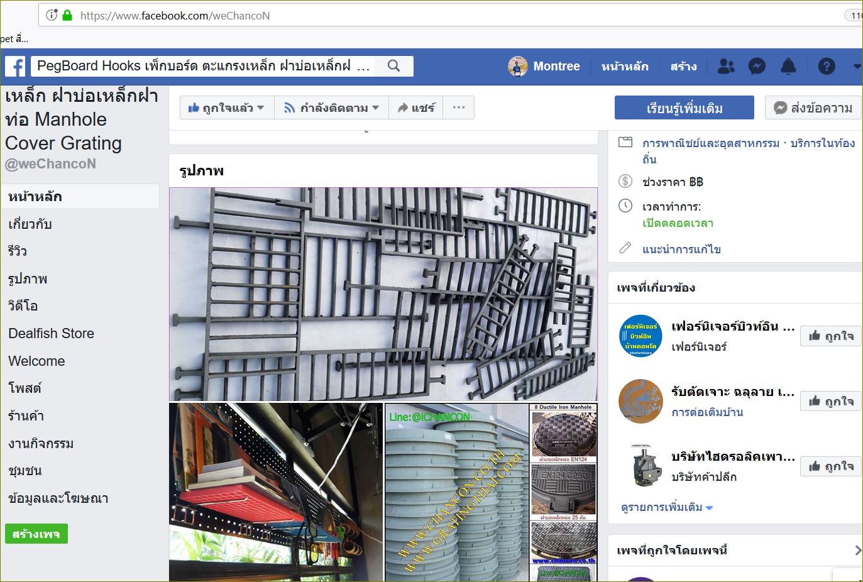Click the Facebook search input field
The width and height of the screenshot is (863, 582).
(x=204, y=66)
